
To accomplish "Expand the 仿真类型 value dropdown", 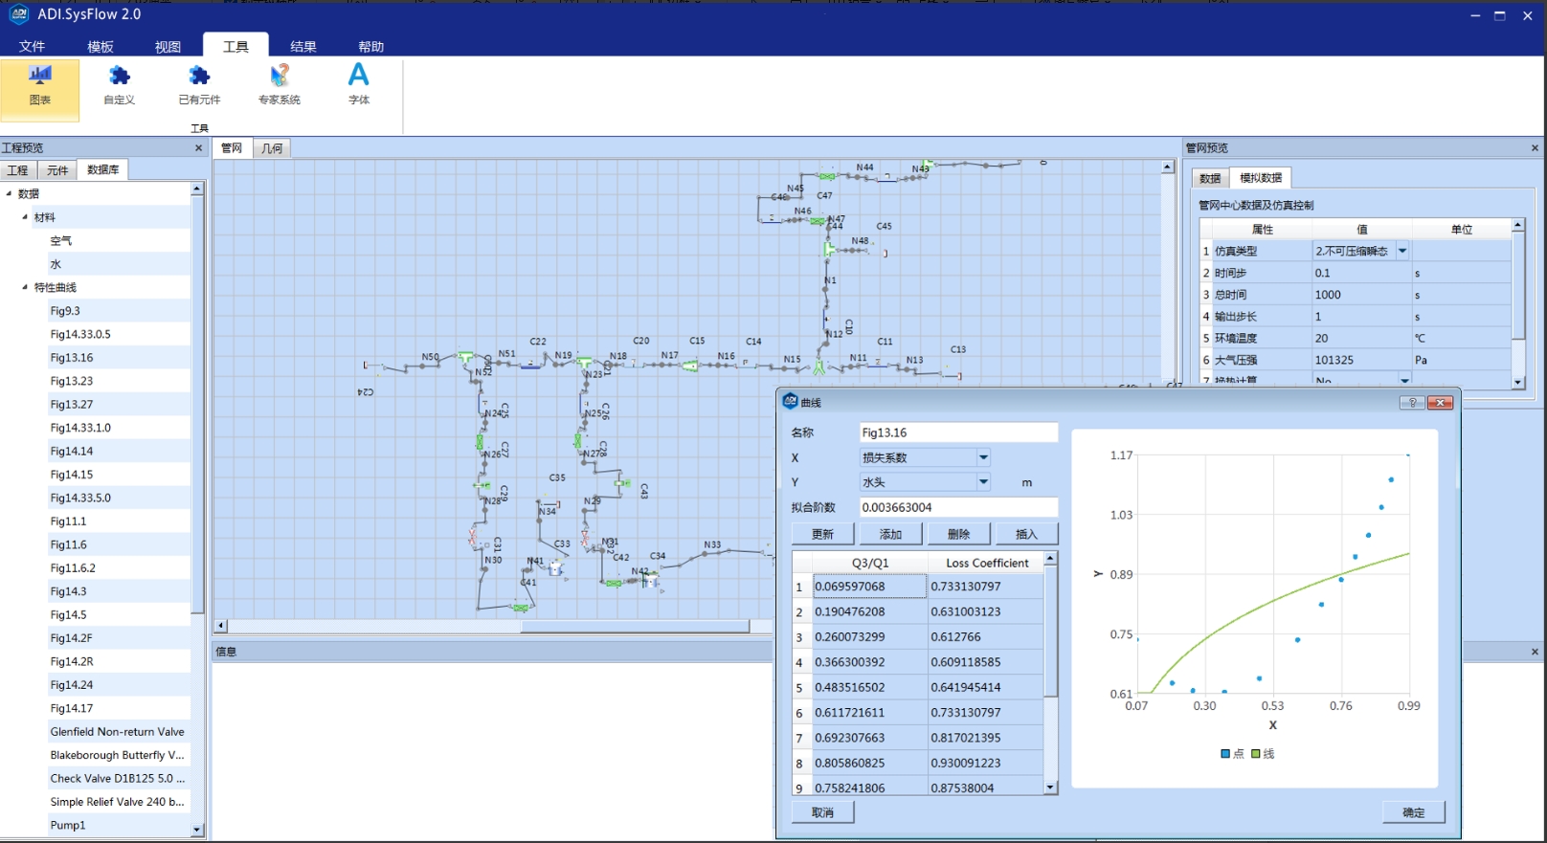I will click(1402, 251).
